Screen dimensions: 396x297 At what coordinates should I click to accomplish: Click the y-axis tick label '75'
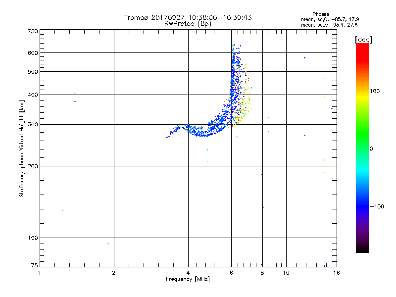(35, 265)
